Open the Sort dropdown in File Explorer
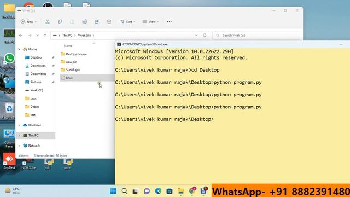Screen dimensions: 350x197 point(127,22)
